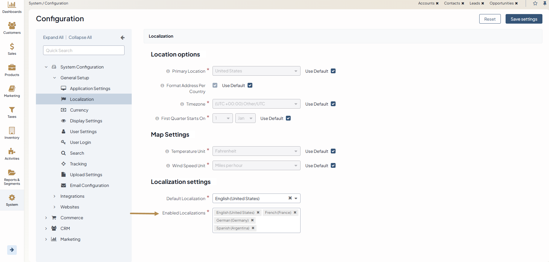Click the Quick Search input field
Viewport: 549px width, 262px height.
click(x=84, y=51)
